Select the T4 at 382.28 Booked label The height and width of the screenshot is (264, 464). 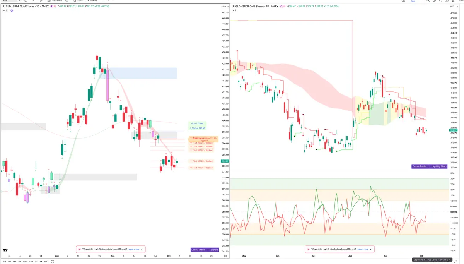pos(201,161)
